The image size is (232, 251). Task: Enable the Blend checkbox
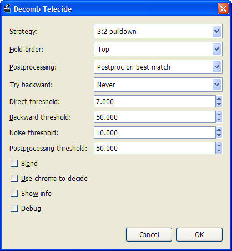14,164
